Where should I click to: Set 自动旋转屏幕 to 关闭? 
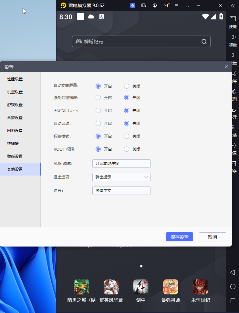click(127, 86)
